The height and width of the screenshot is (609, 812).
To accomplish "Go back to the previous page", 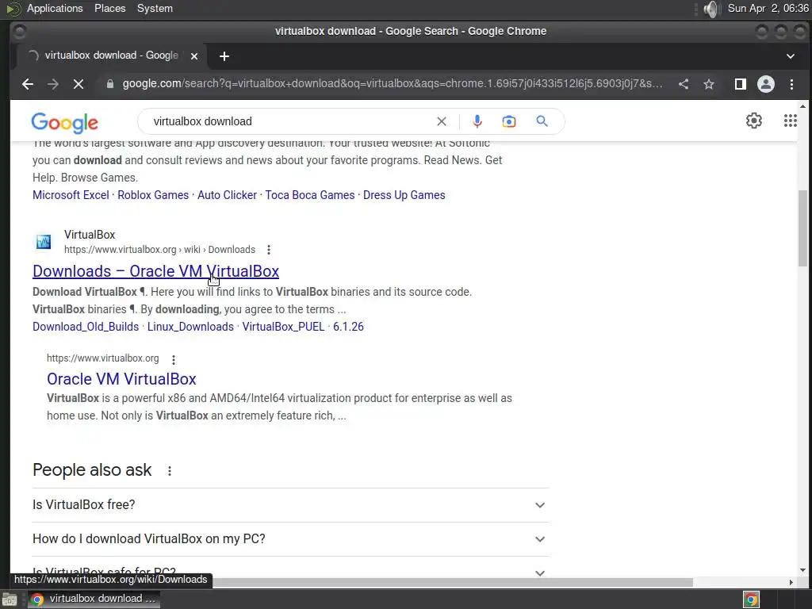I will (x=28, y=84).
